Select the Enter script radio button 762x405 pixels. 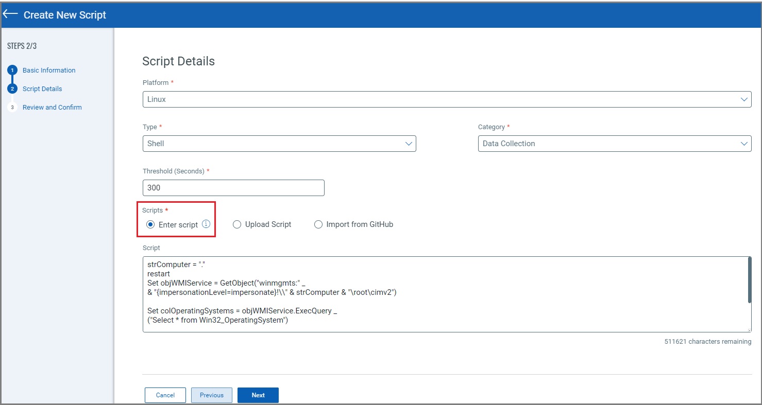tap(150, 224)
